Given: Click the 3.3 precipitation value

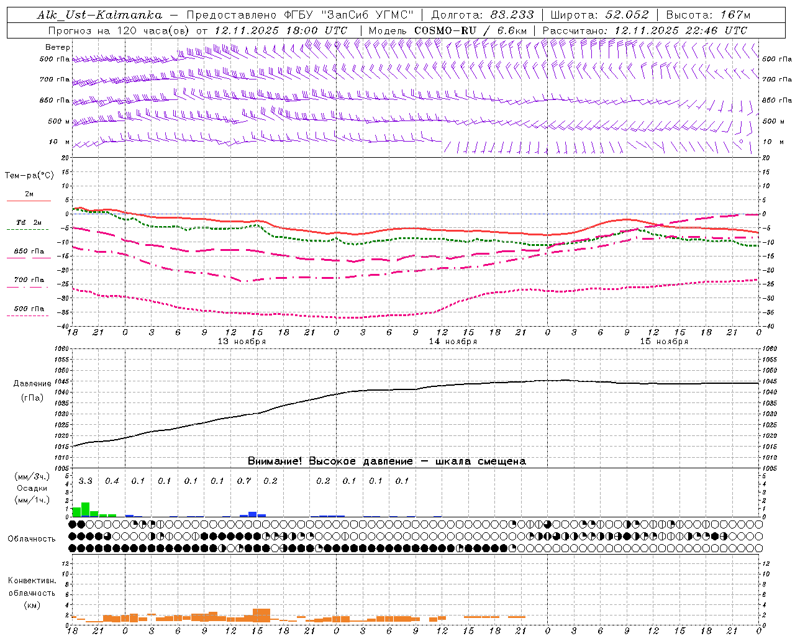Looking at the screenshot, I should click(85, 481).
